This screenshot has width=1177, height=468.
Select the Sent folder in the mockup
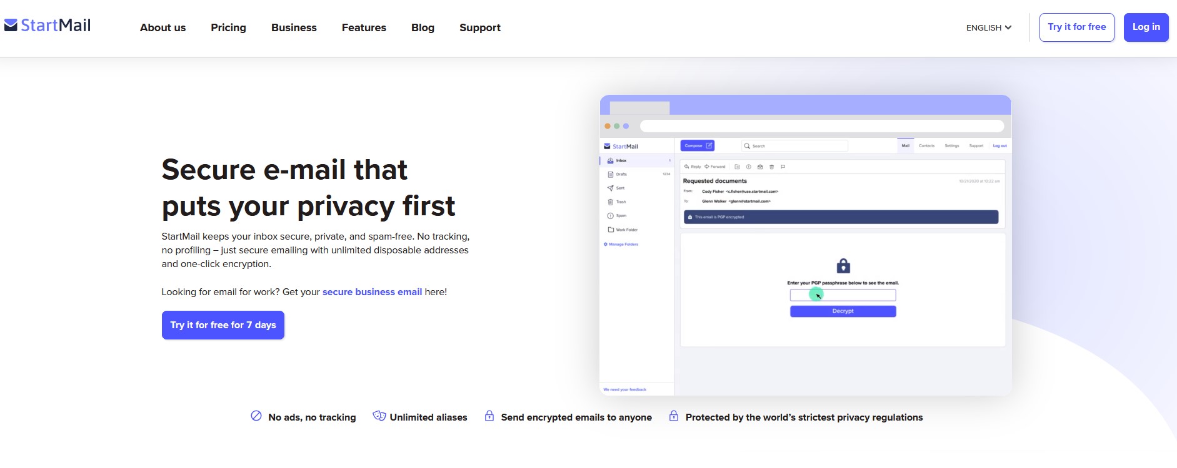point(636,188)
